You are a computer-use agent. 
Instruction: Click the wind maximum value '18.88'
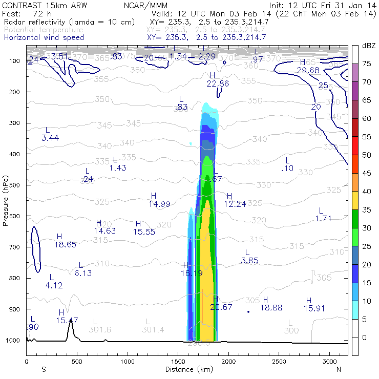(x=271, y=308)
